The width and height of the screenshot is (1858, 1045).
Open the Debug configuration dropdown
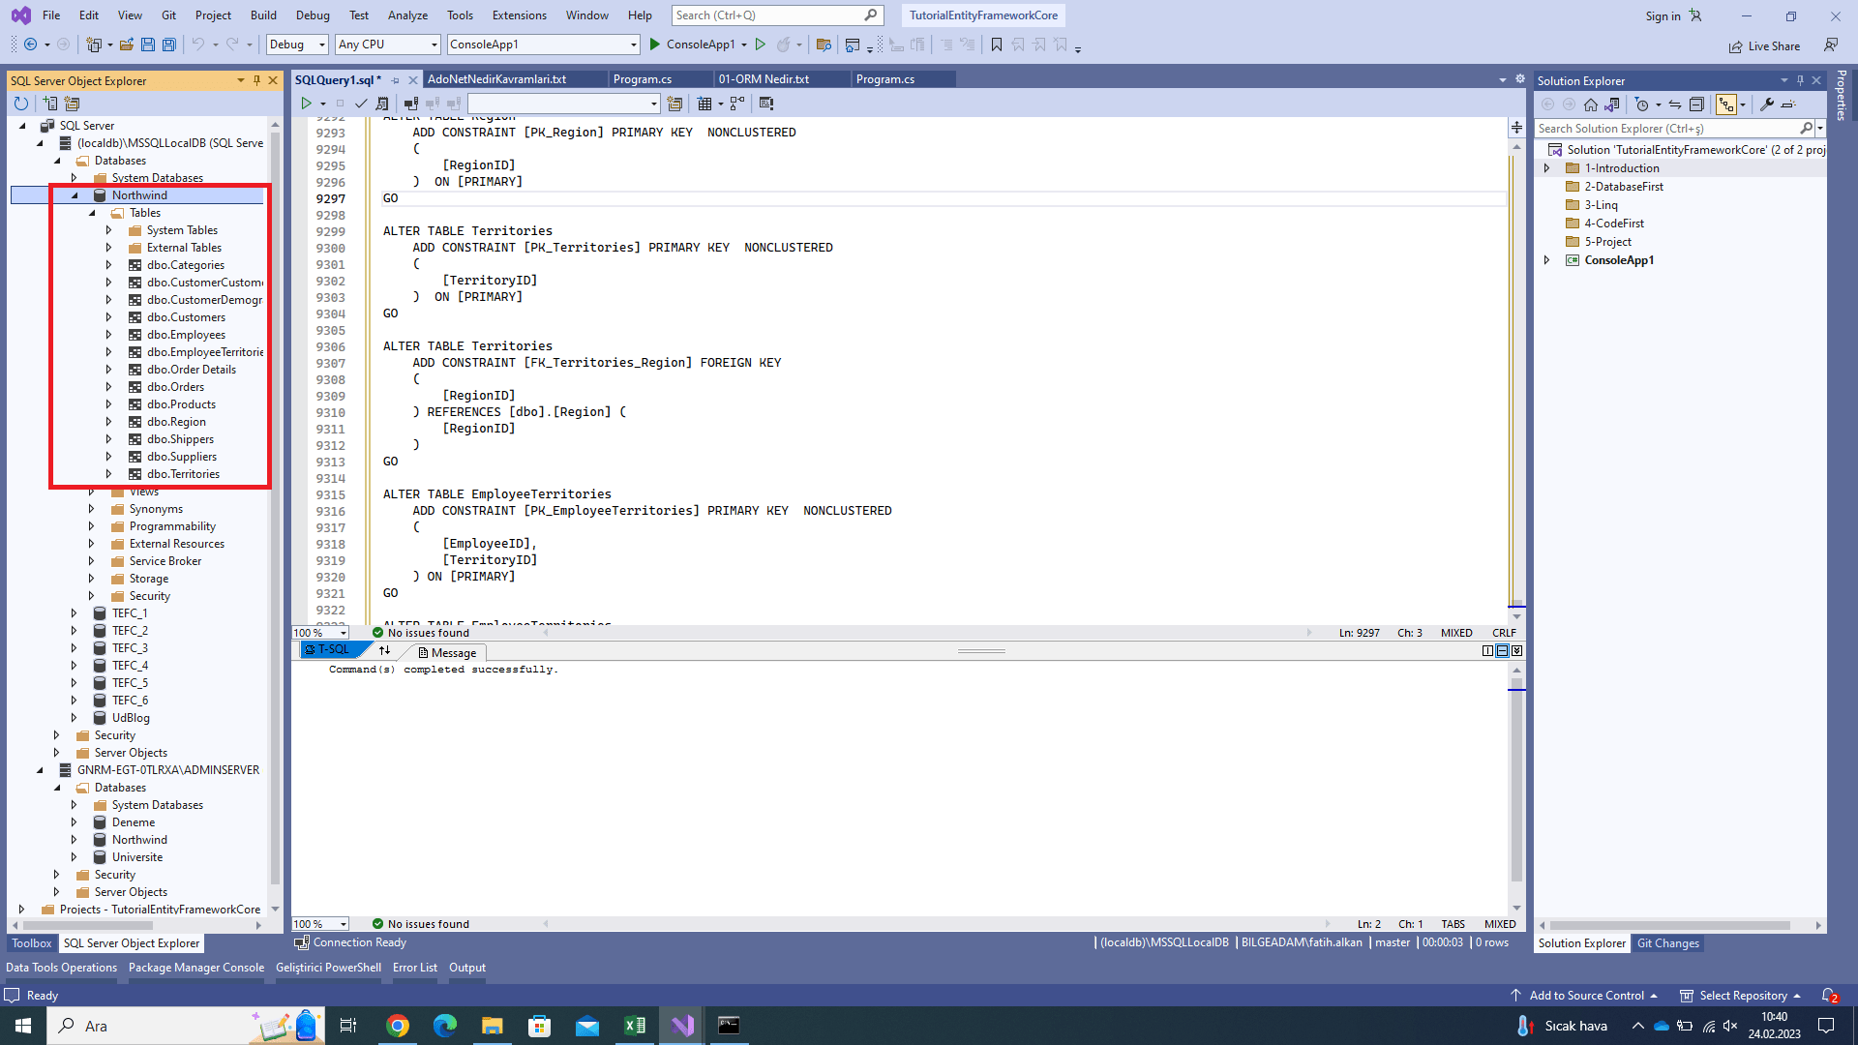coord(297,45)
